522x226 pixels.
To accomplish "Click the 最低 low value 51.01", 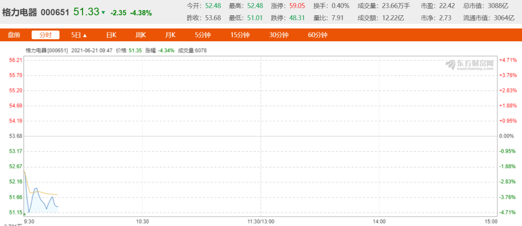I will [255, 18].
